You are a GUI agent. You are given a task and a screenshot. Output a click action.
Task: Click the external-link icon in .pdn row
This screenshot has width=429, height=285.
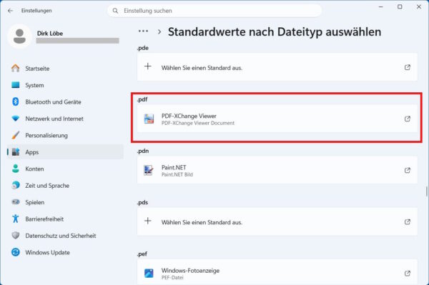[408, 170]
